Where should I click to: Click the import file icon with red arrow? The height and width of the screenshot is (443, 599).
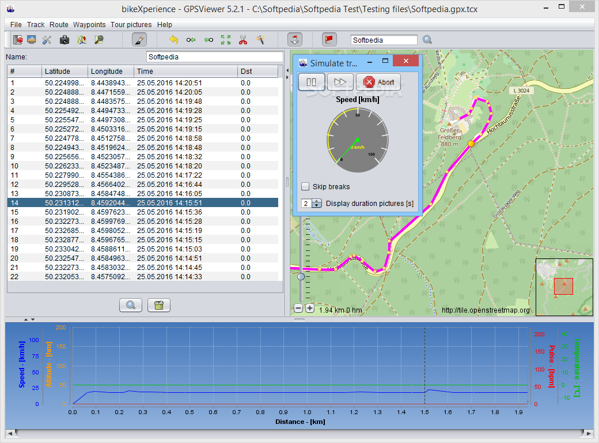click(x=18, y=40)
